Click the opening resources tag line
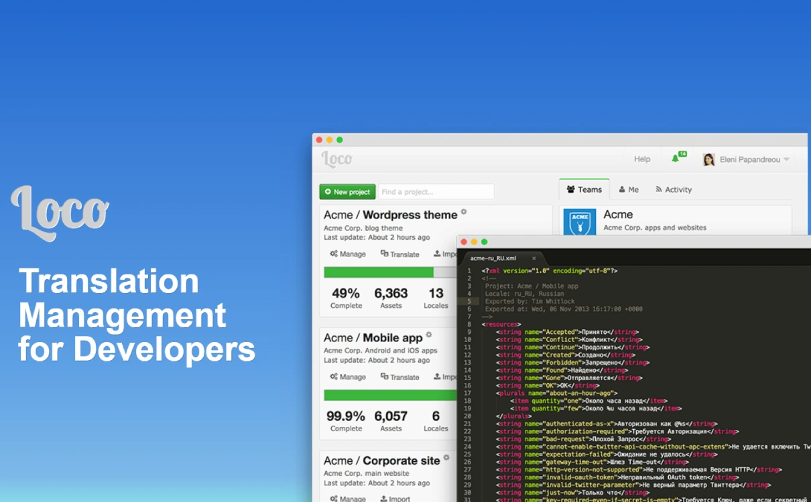Image resolution: width=811 pixels, height=502 pixels. click(x=501, y=325)
